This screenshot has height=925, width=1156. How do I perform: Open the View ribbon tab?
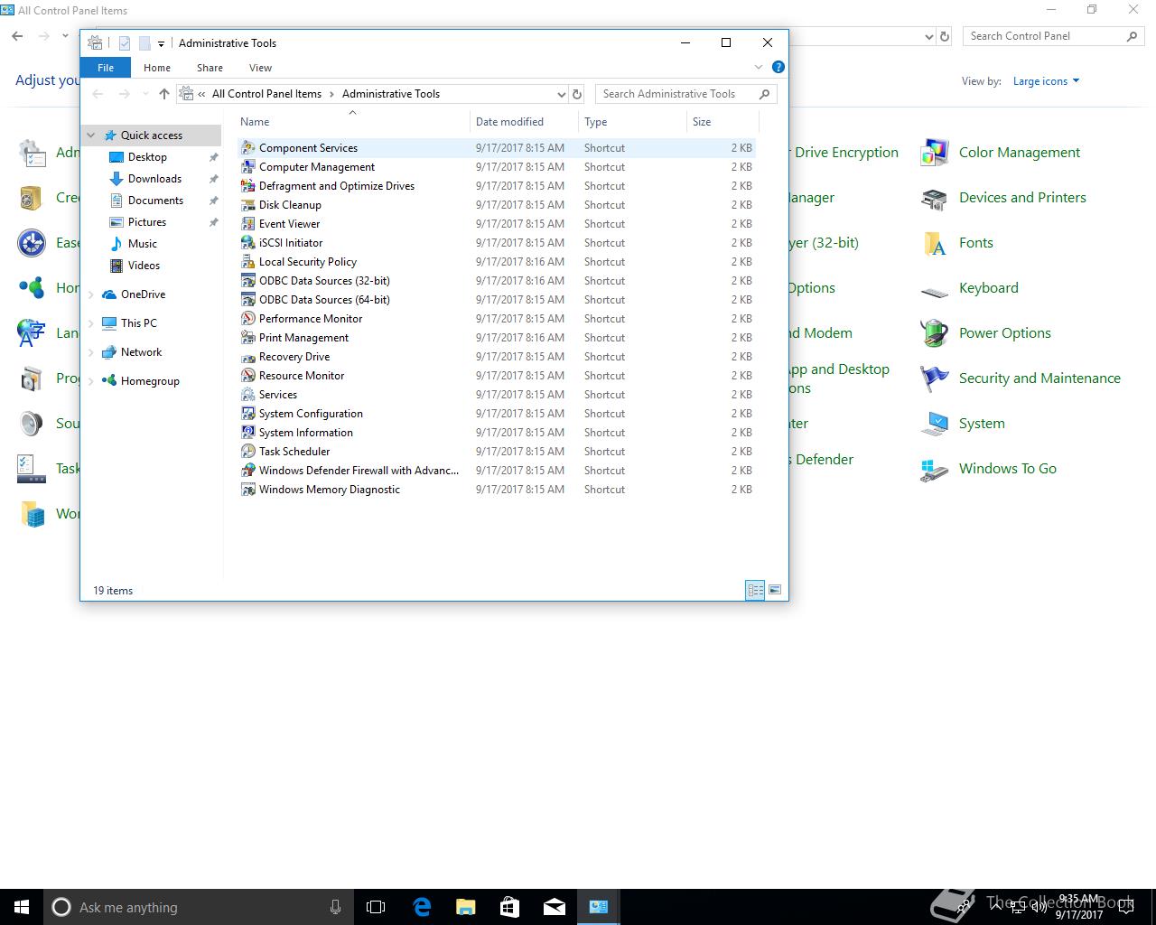260,68
